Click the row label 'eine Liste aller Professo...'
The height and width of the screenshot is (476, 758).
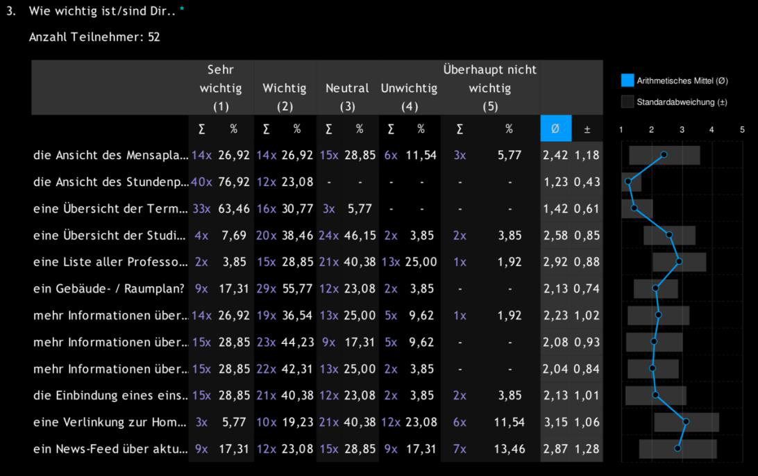(x=110, y=262)
